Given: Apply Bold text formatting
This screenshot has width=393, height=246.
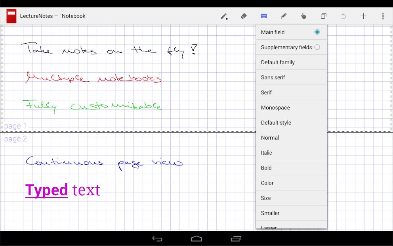Looking at the screenshot, I should coord(266,168).
